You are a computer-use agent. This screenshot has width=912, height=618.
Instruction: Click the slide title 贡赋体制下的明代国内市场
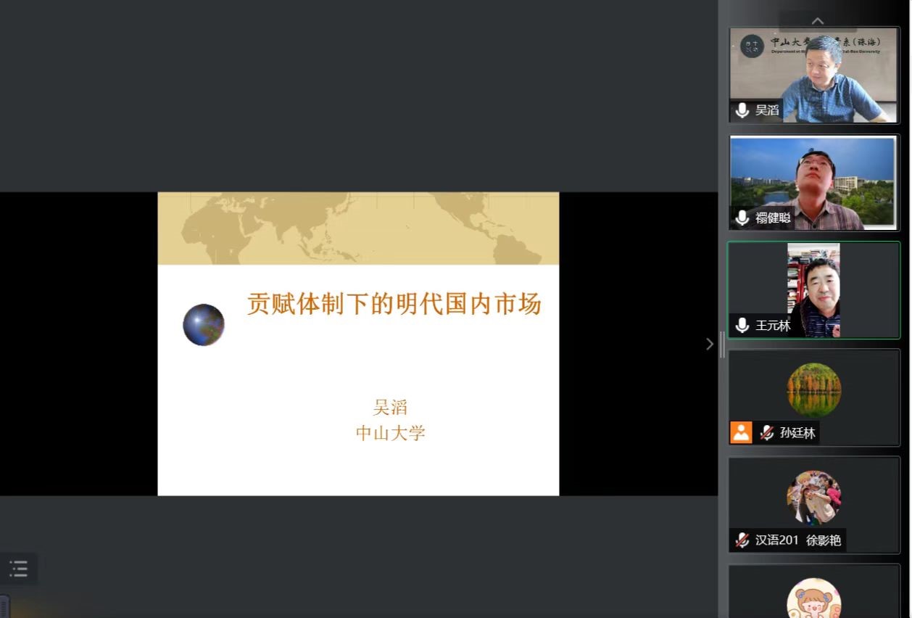[x=394, y=304]
